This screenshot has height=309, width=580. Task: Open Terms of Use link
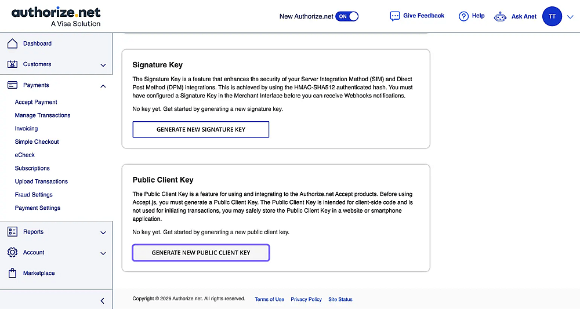pyautogui.click(x=269, y=299)
